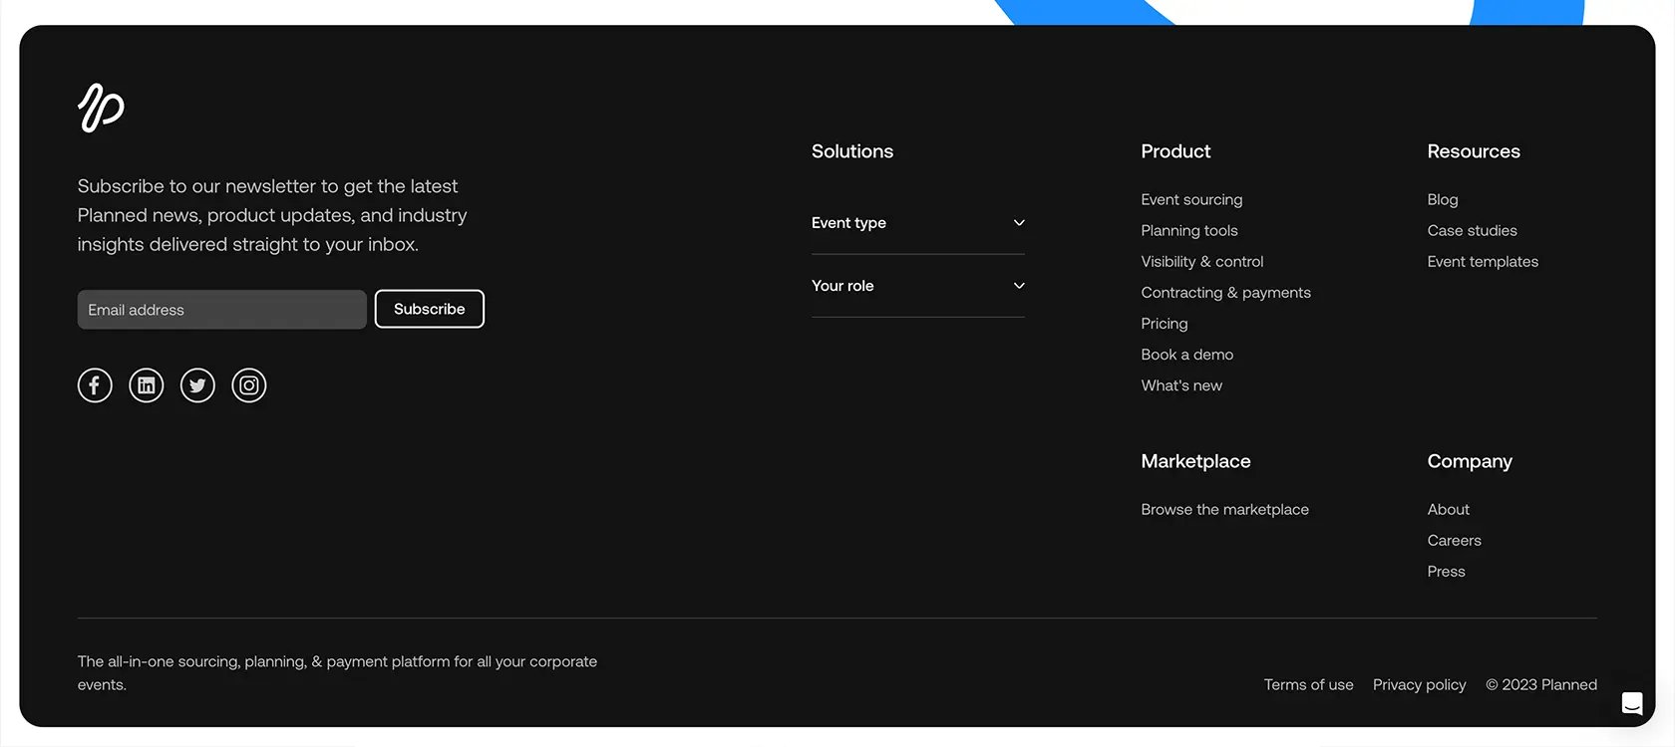This screenshot has height=747, width=1675.
Task: Expand the Event type dropdown
Action: (x=918, y=223)
